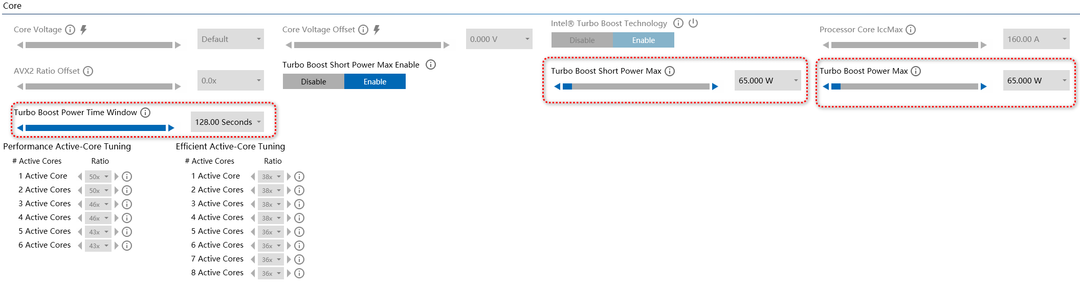This screenshot has width=1080, height=286.
Task: Click info icon next to Processor Core IccMax
Action: tap(911, 30)
